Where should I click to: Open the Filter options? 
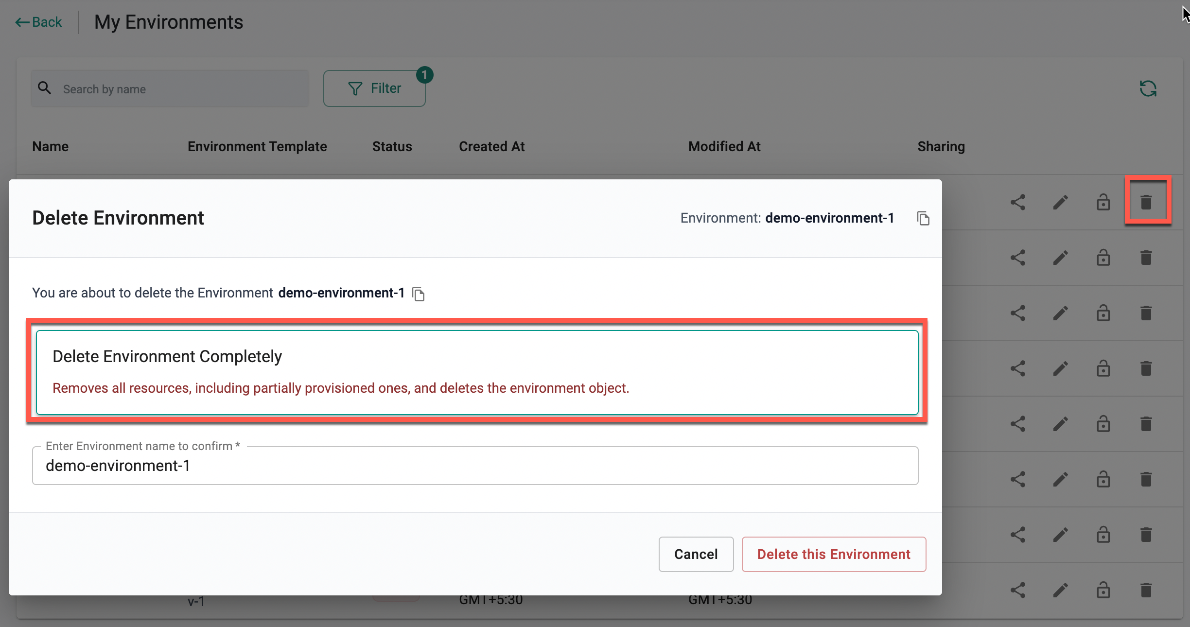pyautogui.click(x=374, y=88)
